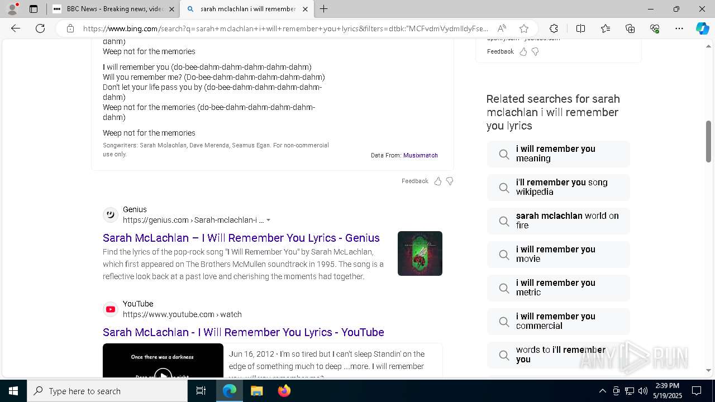Open Task View on the taskbar
Viewport: 715px width, 402px height.
[x=201, y=391]
